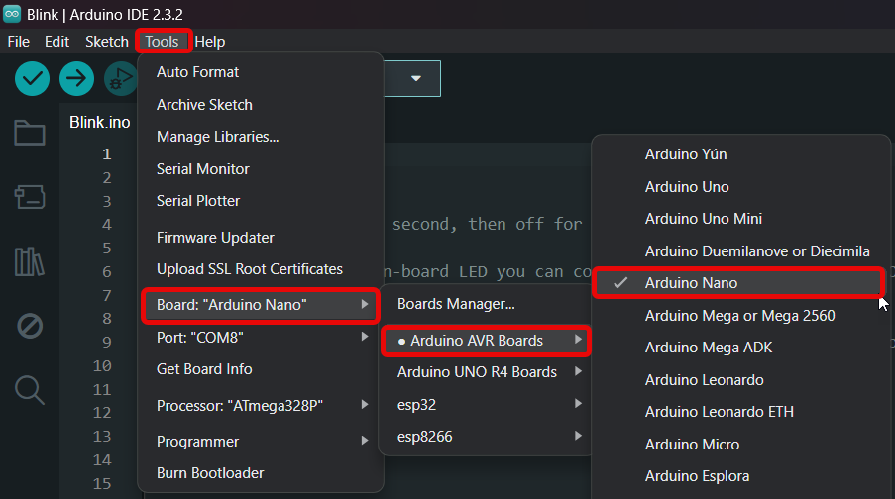Click the Arduino IDE title bar logo
The image size is (895, 499).
[x=12, y=14]
